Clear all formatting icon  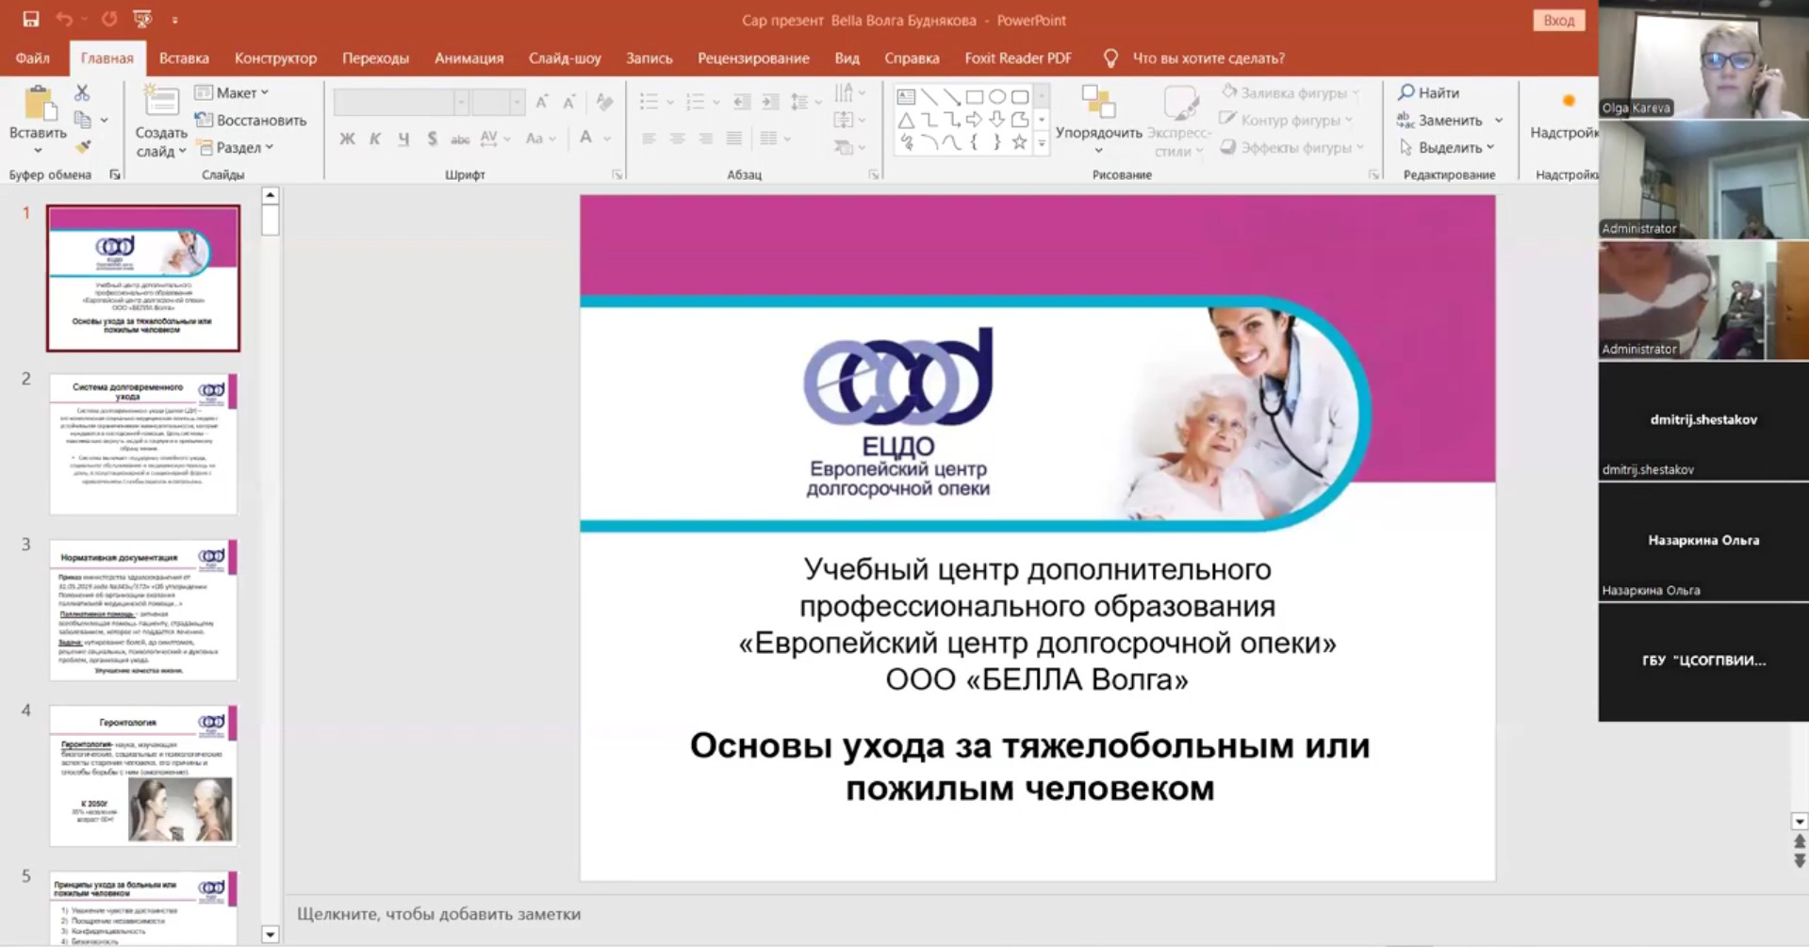(x=604, y=102)
